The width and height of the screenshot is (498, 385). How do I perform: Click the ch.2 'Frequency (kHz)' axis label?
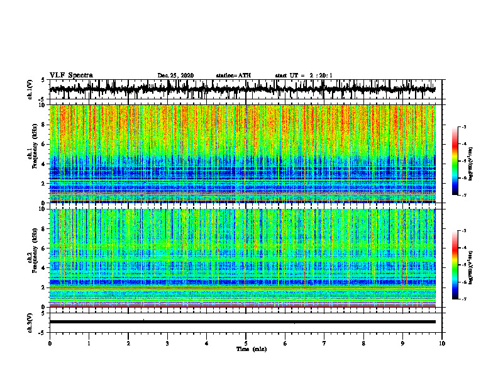[35, 250]
